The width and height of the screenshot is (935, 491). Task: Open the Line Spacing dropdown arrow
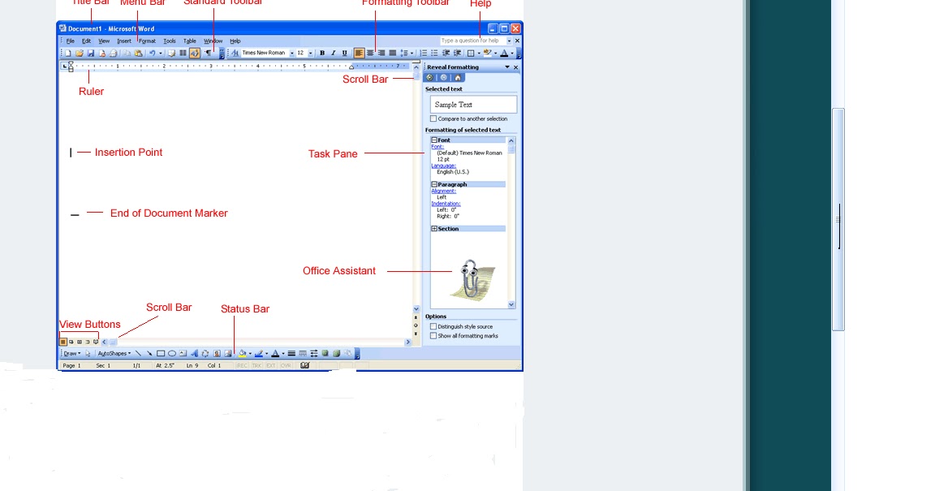pos(411,53)
